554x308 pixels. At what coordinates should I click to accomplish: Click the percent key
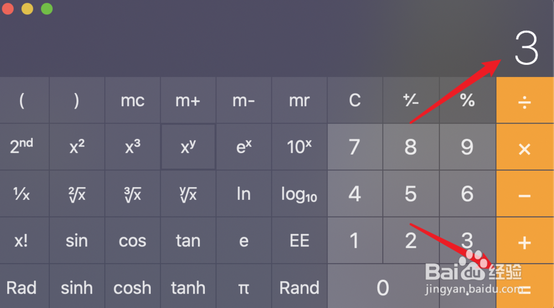[x=467, y=100]
